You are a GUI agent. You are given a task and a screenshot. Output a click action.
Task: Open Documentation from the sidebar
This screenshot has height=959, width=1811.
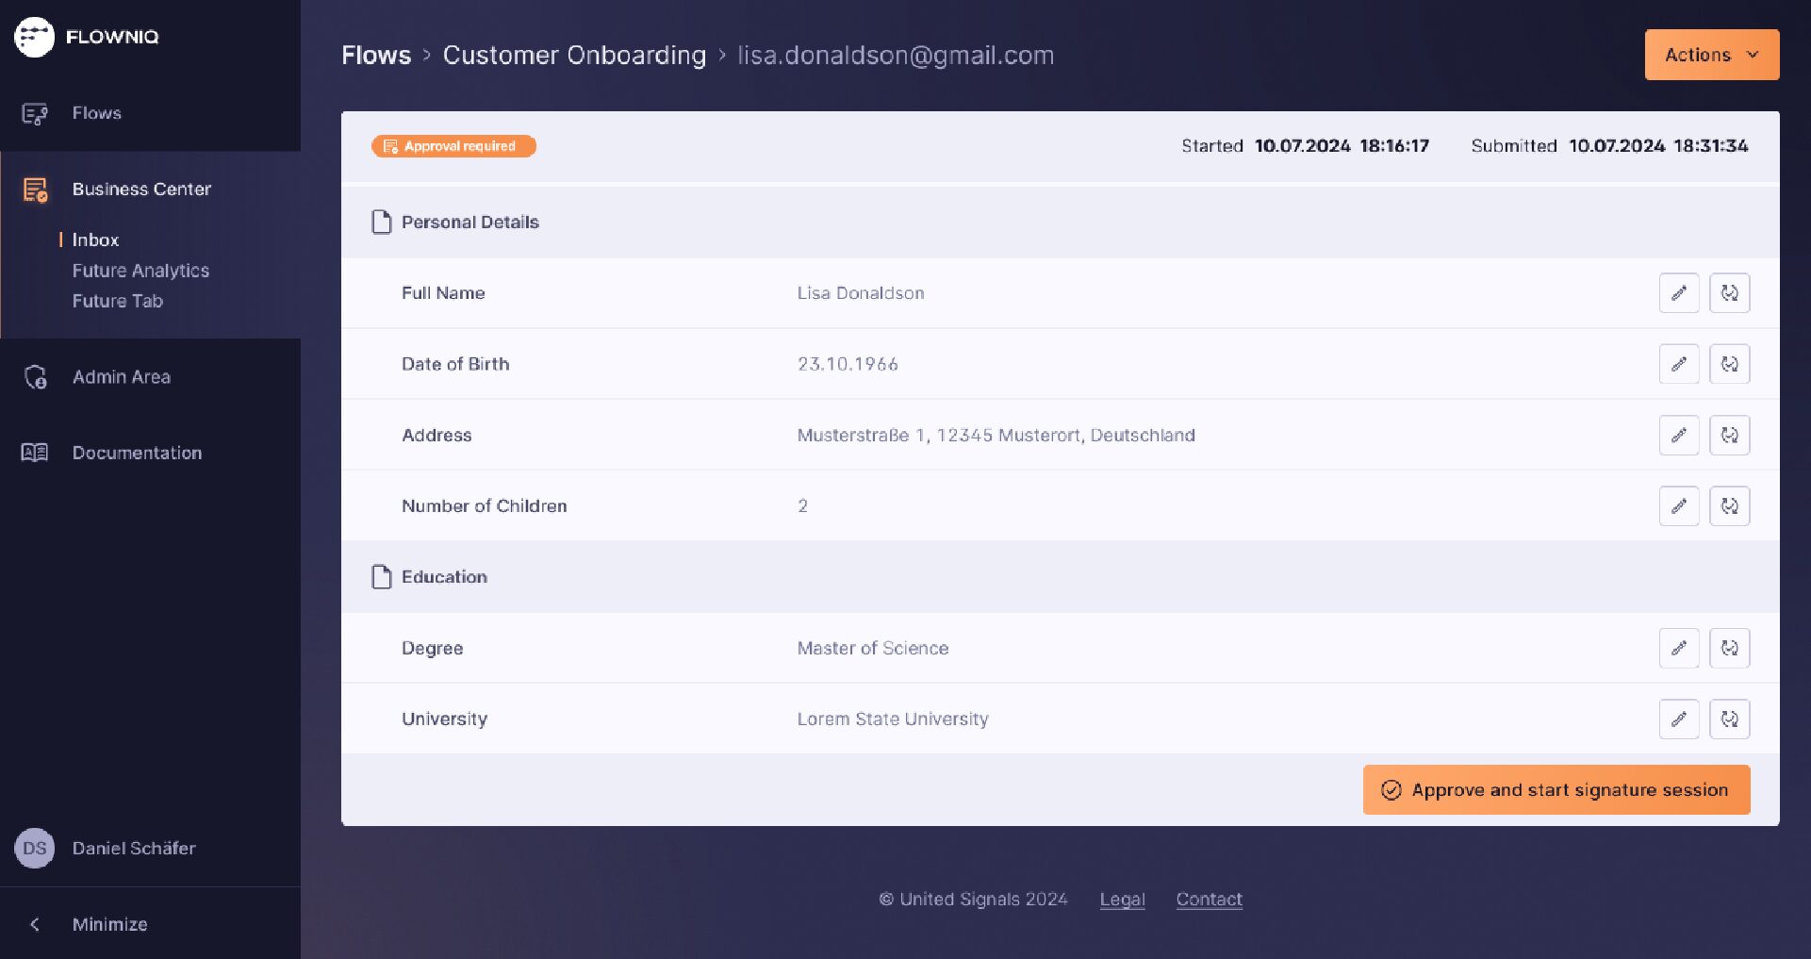[137, 453]
